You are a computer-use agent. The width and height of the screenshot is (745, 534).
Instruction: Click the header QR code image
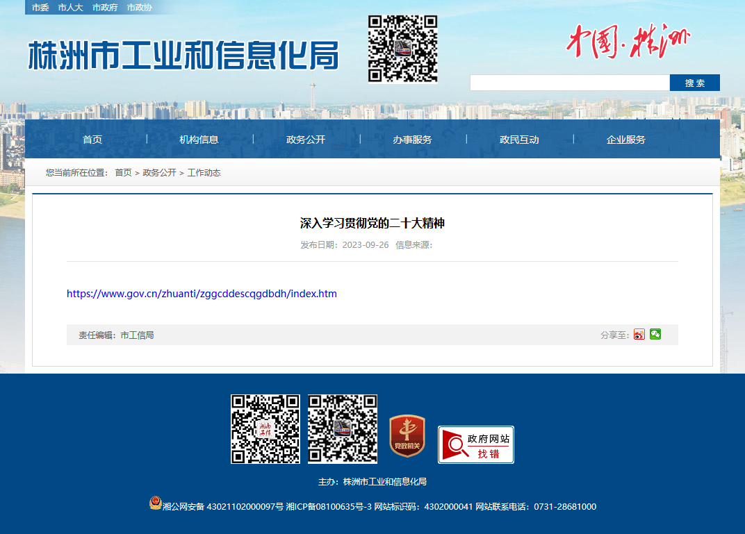pos(403,49)
